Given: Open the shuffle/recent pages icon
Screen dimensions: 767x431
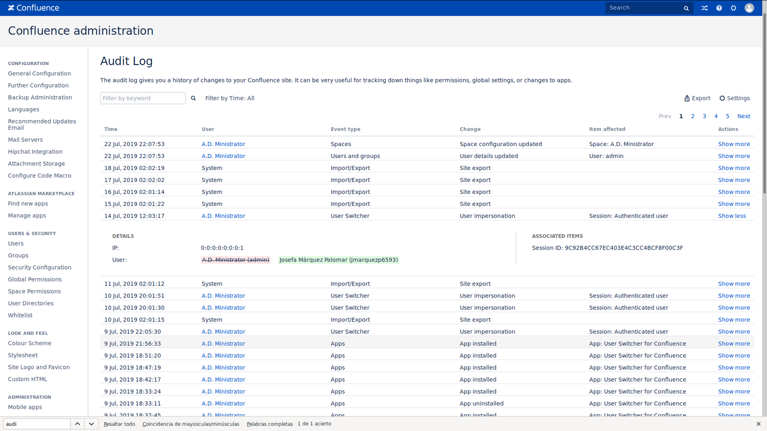Looking at the screenshot, I should click(x=704, y=8).
